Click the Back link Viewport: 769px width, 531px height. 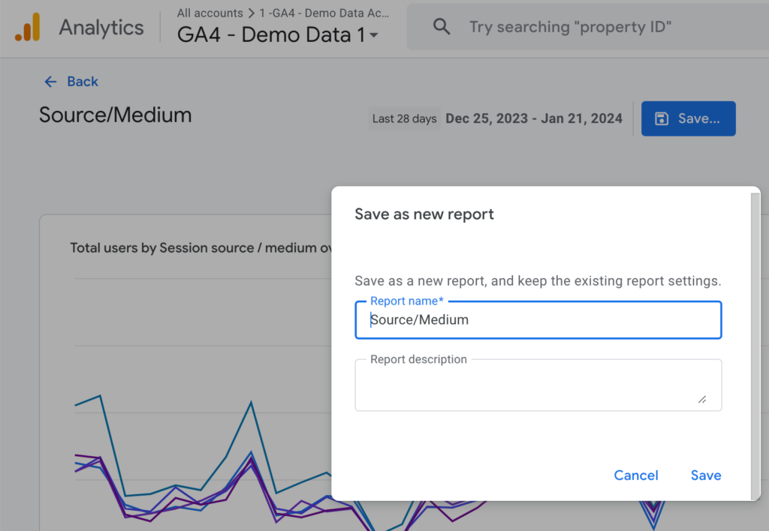[x=83, y=81]
